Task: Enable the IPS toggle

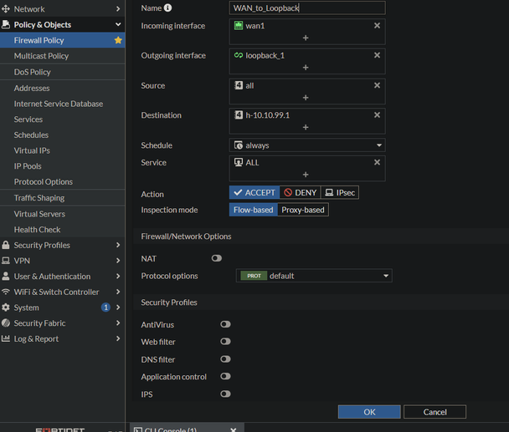Action: tap(225, 394)
